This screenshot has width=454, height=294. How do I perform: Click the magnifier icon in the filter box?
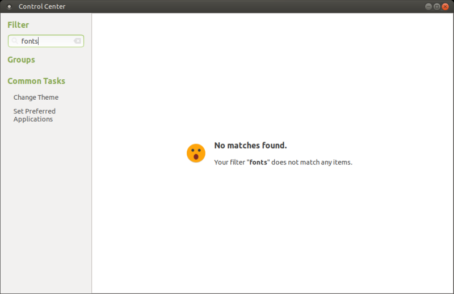[15, 41]
